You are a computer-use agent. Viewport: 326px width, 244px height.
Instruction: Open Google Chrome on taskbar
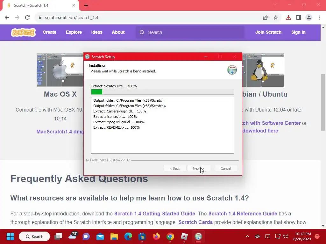(x=170, y=236)
